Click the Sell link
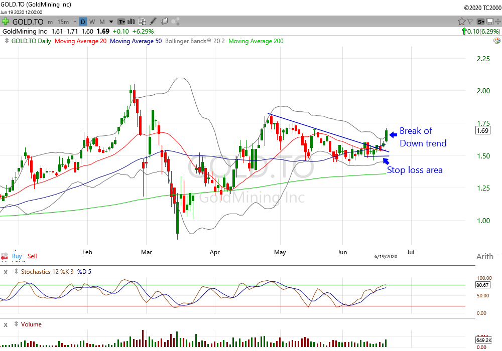The width and height of the screenshot is (502, 351). coord(32,256)
